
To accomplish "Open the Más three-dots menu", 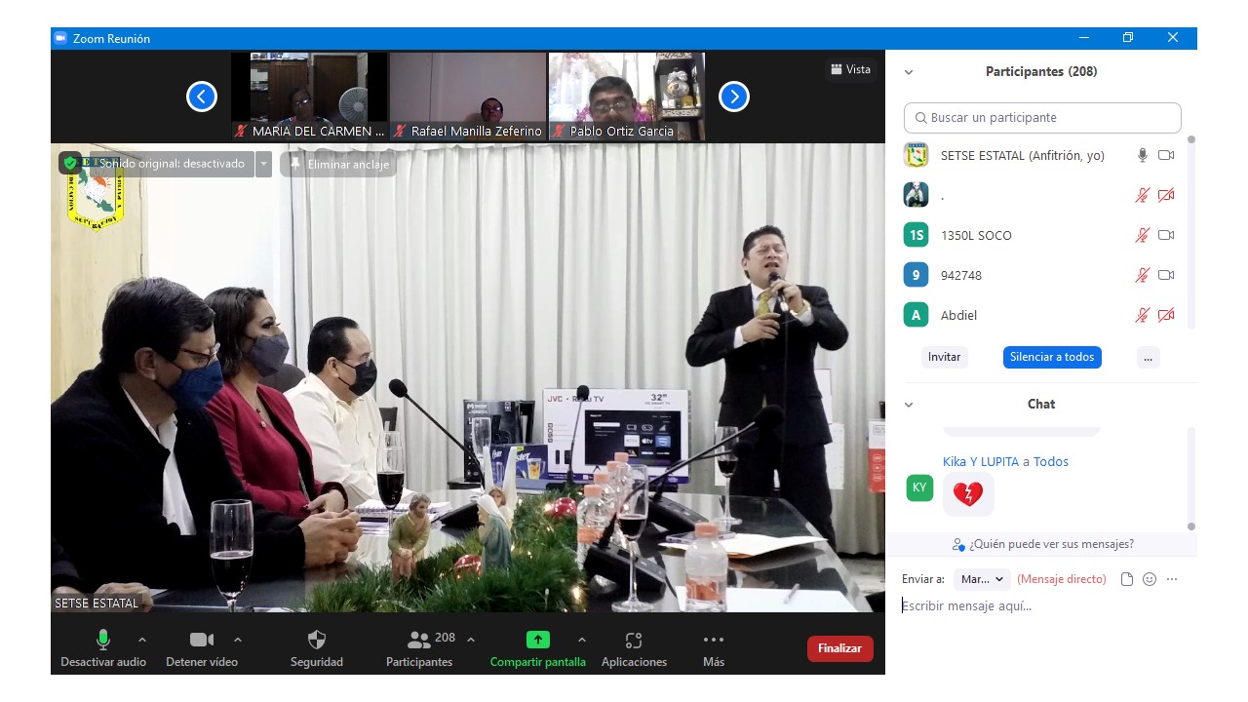I will (714, 640).
